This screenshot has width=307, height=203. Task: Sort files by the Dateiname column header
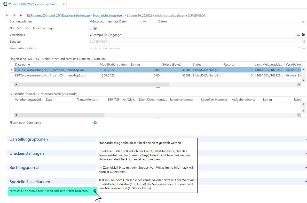[x=56, y=64]
